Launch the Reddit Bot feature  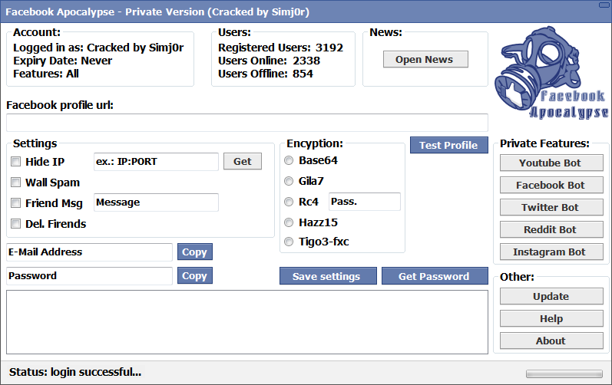tap(551, 229)
